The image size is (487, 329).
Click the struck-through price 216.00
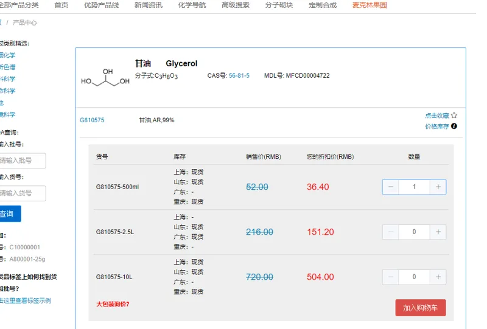tap(259, 232)
